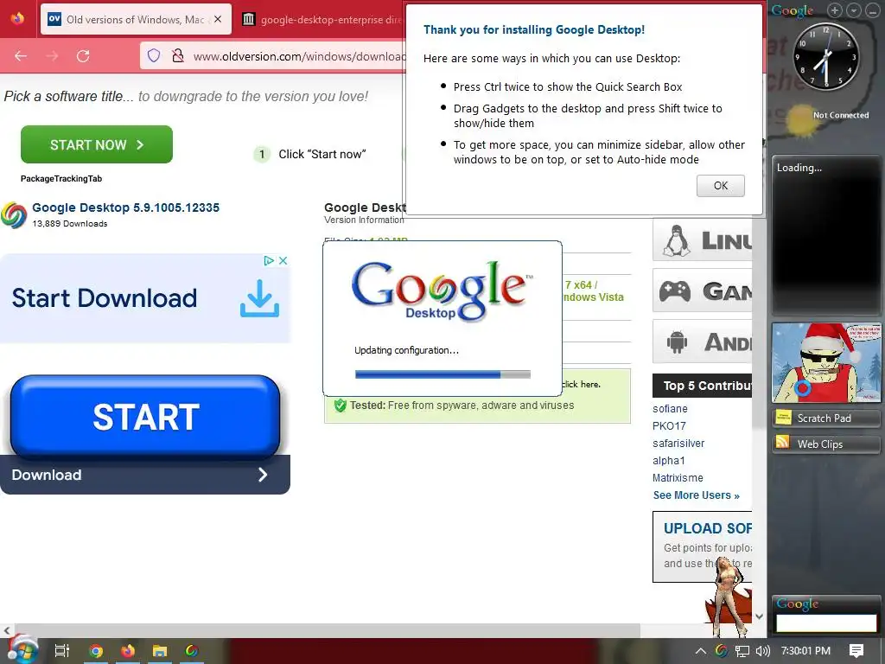Open Chrome from the taskbar

[x=96, y=651]
